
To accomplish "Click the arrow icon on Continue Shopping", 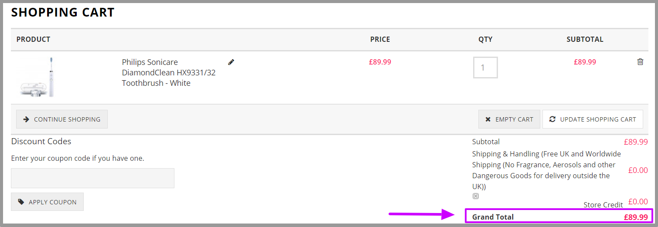I will [26, 119].
